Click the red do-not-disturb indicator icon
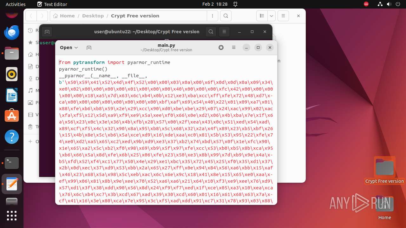 tap(366, 4)
